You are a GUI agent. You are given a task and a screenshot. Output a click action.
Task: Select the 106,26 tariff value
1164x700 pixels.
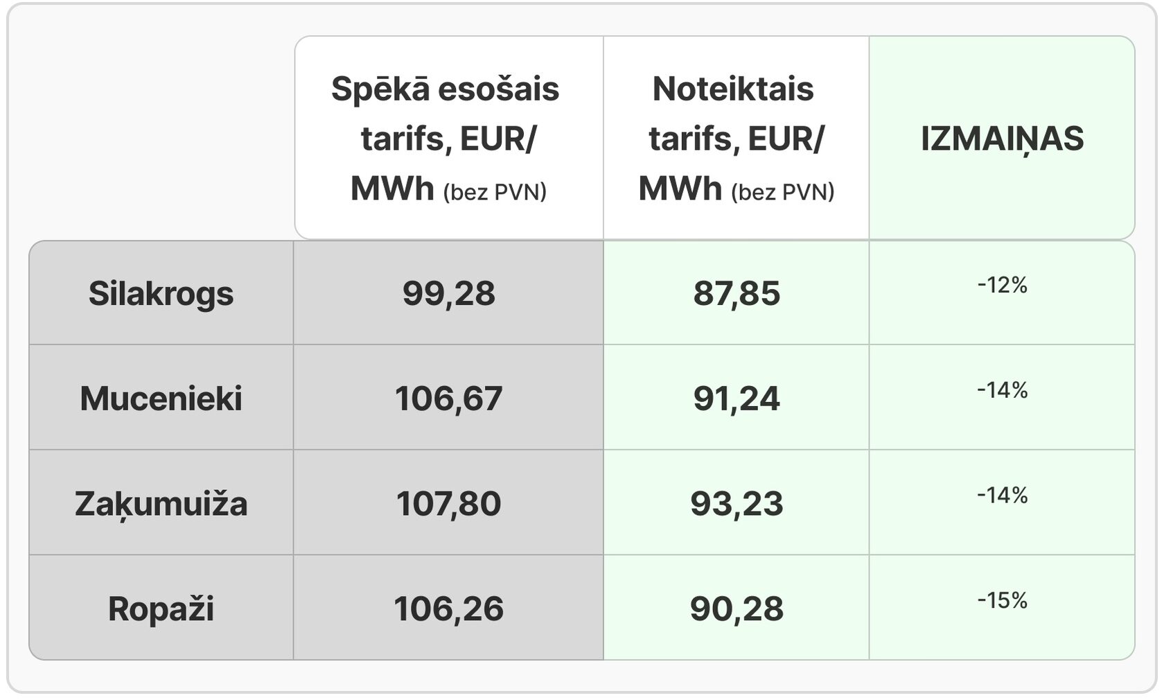click(x=448, y=609)
